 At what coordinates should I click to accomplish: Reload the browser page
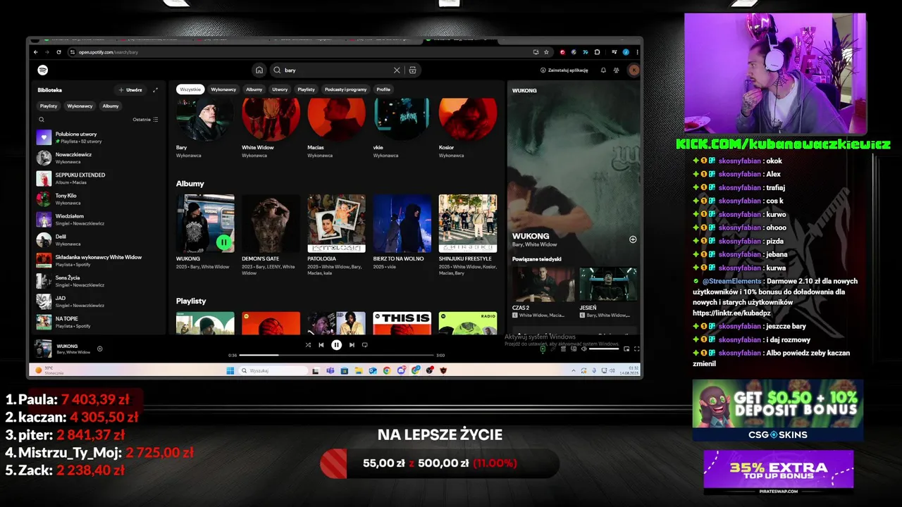(59, 52)
